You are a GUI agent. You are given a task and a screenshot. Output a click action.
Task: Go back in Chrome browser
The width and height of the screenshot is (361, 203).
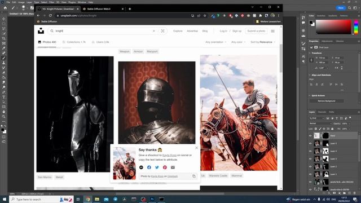(x=38, y=16)
